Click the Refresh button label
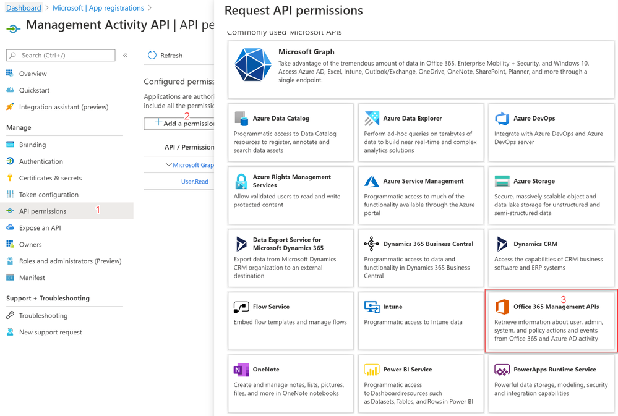Image resolution: width=618 pixels, height=416 pixels. 171,56
